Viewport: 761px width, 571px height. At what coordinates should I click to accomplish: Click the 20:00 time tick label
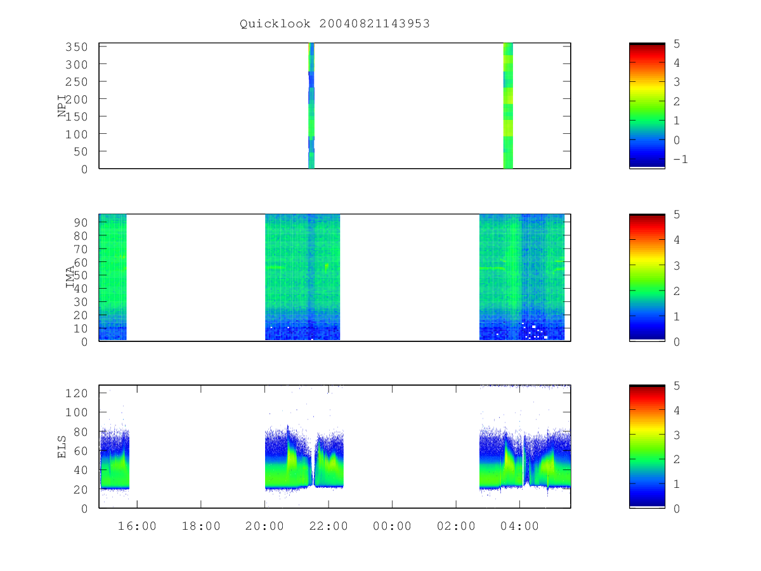(264, 527)
